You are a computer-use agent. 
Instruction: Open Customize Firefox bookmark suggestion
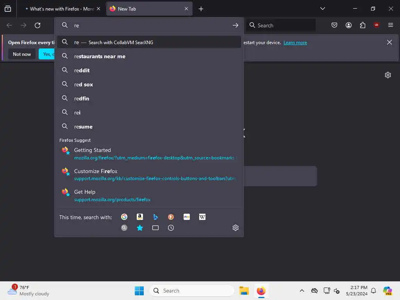pos(149,175)
